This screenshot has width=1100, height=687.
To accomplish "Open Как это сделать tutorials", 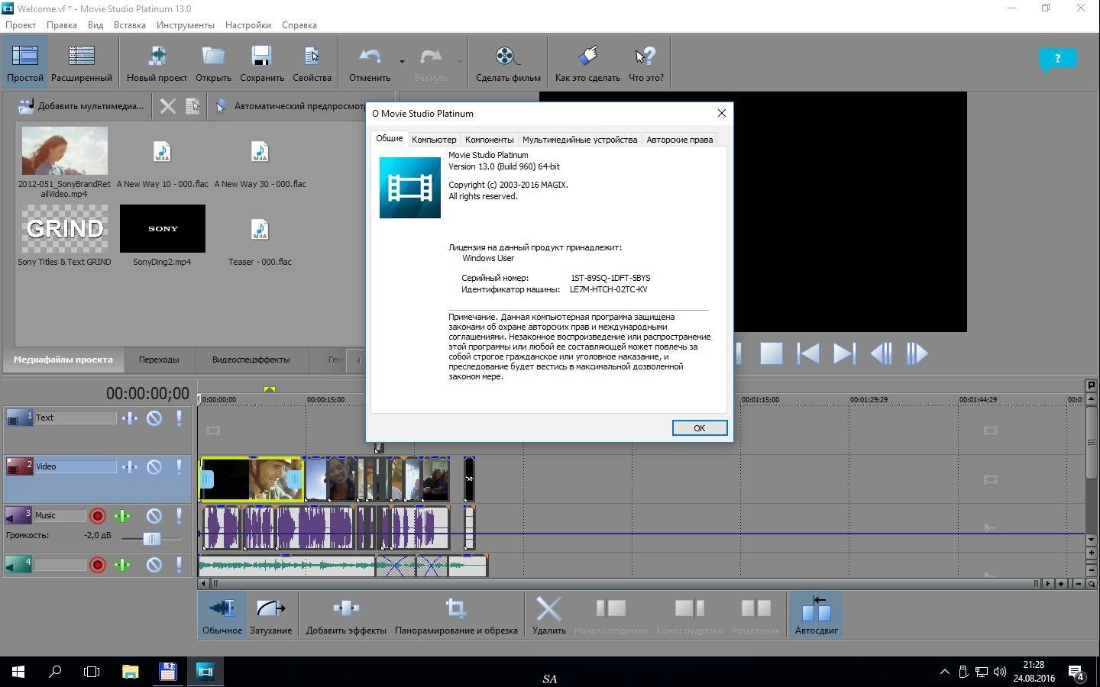I will click(587, 62).
